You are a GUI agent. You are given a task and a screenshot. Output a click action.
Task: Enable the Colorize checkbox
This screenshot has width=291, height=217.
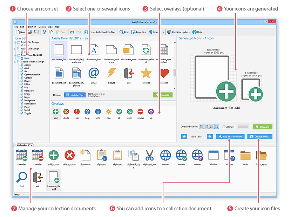click(x=224, y=126)
